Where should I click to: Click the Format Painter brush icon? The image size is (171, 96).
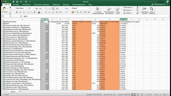[10, 13]
